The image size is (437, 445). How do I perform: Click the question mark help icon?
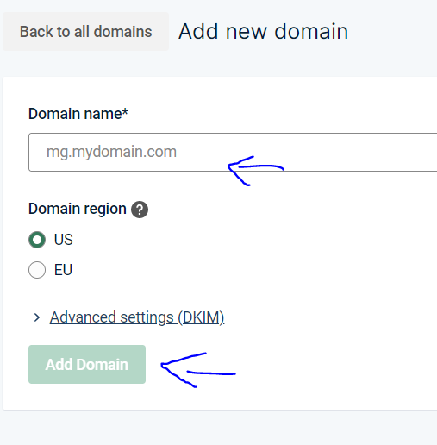point(140,210)
